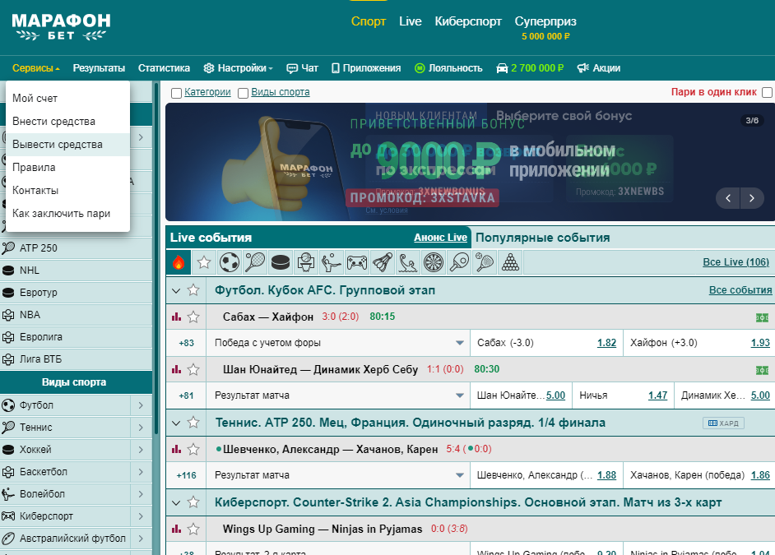This screenshot has height=555, width=775.
Task: Click the МАРАФОН БЕТ logo
Action: click(61, 26)
